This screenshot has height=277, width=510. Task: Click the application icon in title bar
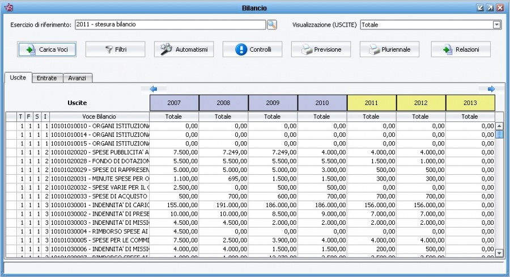[8, 8]
